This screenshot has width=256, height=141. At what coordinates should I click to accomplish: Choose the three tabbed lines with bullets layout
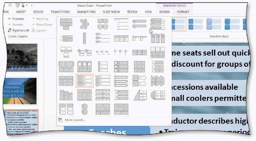click(103, 38)
